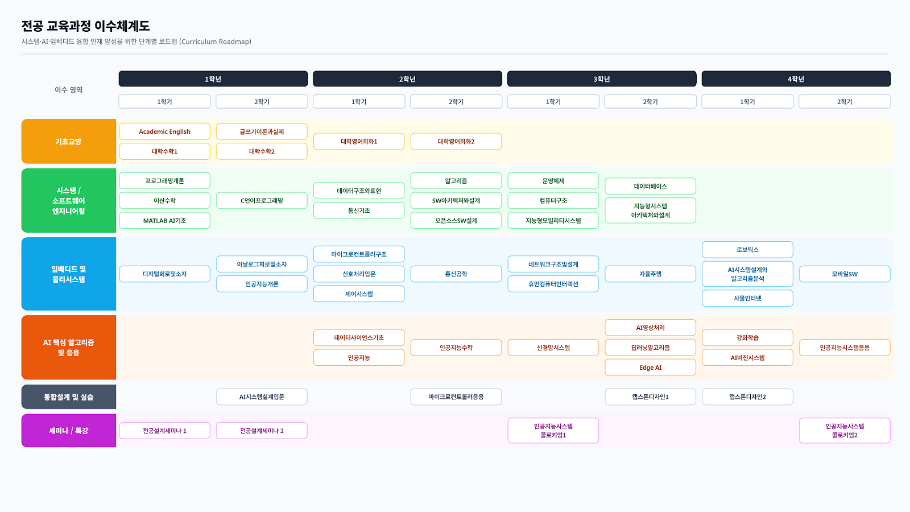Screen dimensions: 910x512
Task: Click the 휴먼컴퓨터인터랙션 course
Action: coord(553,284)
